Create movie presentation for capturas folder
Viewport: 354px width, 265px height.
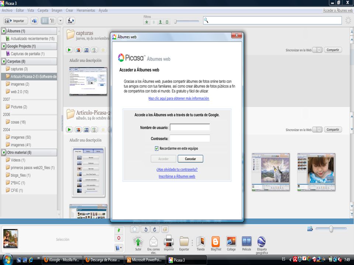tap(86, 50)
